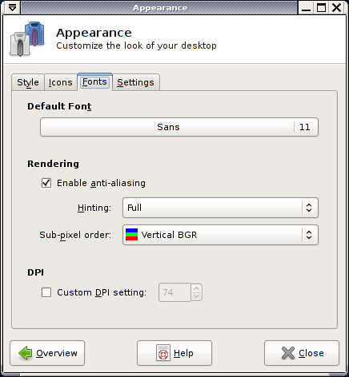Open the Settings tab
Screen dimensions: 349x377
tap(135, 82)
